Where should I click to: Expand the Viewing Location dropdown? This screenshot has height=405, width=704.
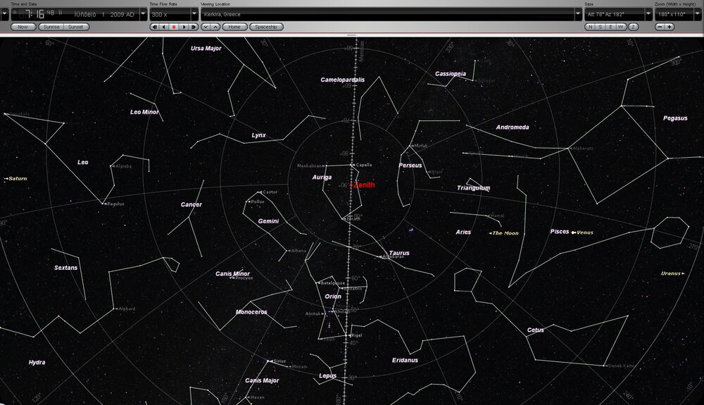pos(578,14)
